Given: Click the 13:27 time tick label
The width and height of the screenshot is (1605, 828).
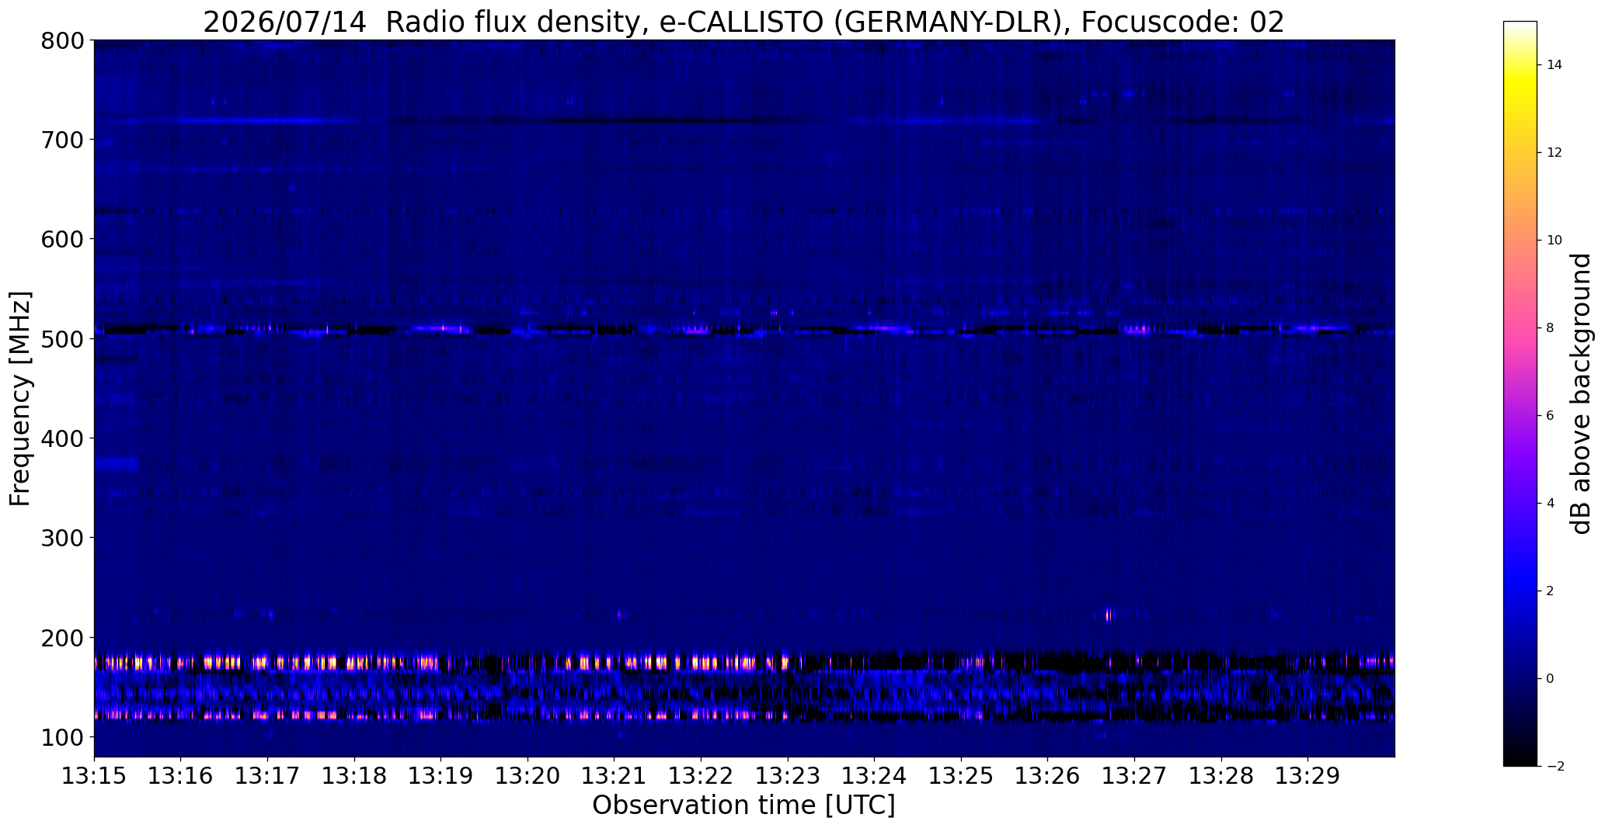Looking at the screenshot, I should pos(1135,776).
